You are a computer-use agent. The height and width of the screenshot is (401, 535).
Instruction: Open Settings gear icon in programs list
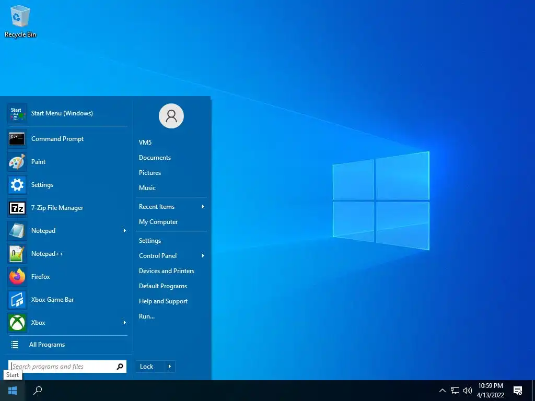(x=17, y=185)
